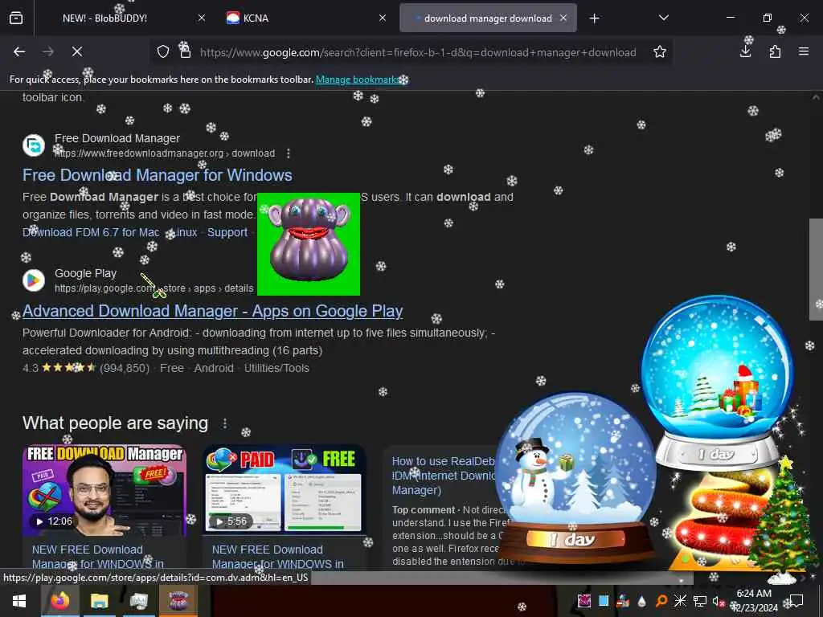Click the blue square tray icon
The width and height of the screenshot is (823, 617).
pos(604,601)
